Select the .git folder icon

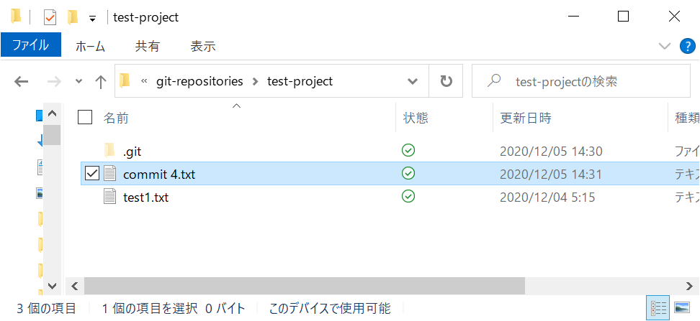pyautogui.click(x=109, y=151)
